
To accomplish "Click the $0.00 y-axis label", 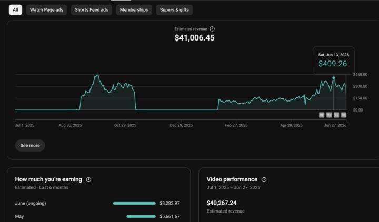I will pyautogui.click(x=358, y=110).
